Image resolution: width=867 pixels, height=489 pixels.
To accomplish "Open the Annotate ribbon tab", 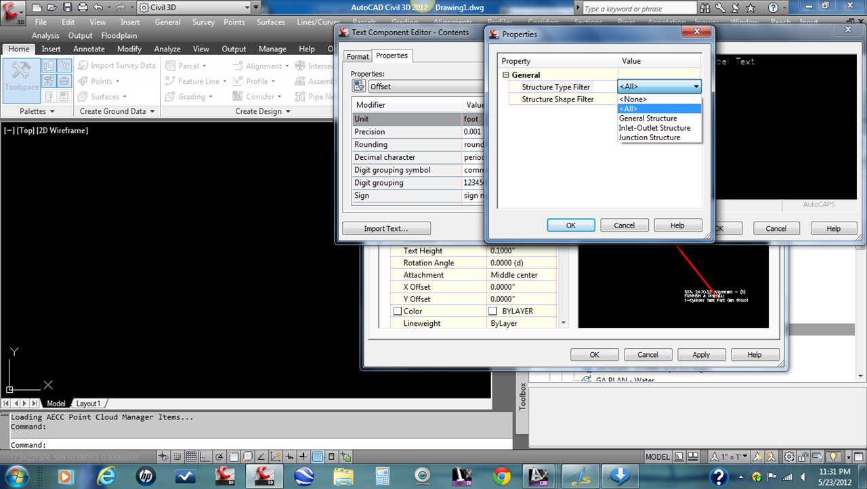I will coord(89,49).
